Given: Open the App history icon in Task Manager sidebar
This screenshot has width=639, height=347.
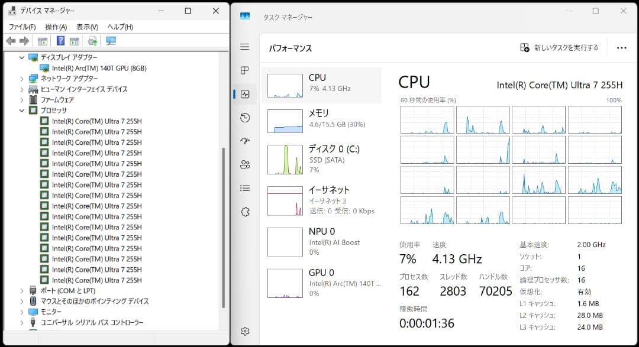Looking at the screenshot, I should point(245,118).
